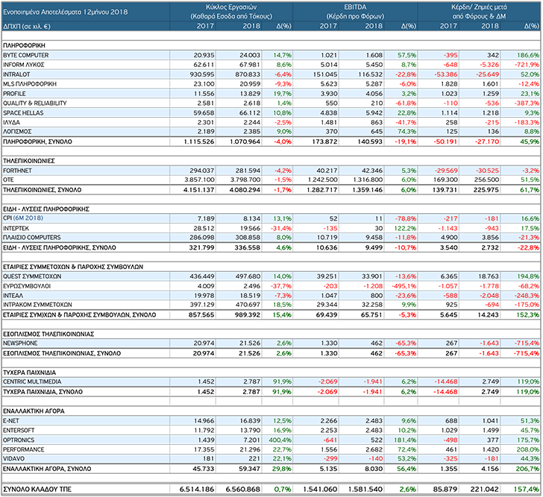
Task: Click FORTHNET company name
Action: coord(17,171)
